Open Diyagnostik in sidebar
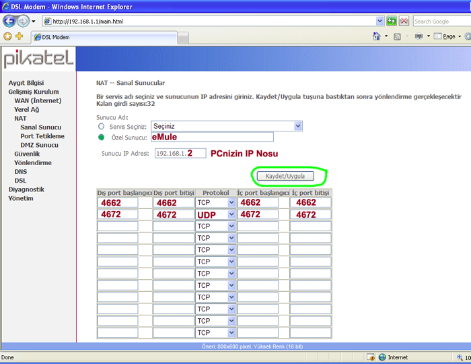 pos(26,189)
